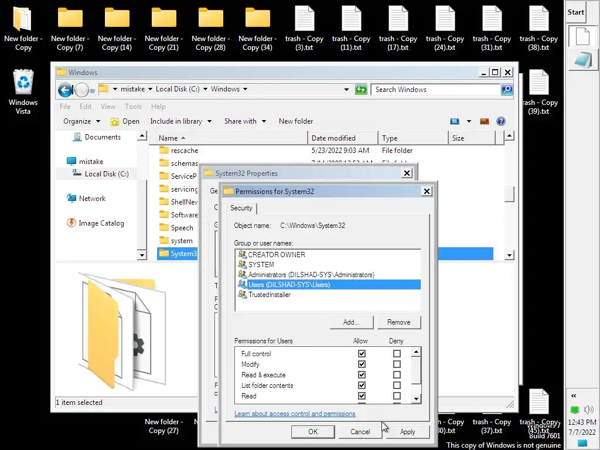Uncheck Allow for Read & execute

click(x=362, y=374)
